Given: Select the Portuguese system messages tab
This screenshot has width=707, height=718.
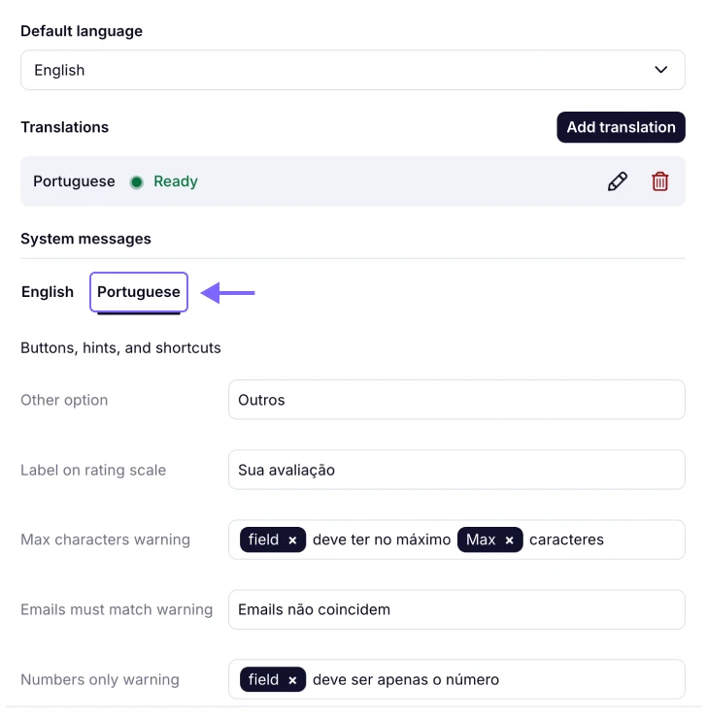Looking at the screenshot, I should (x=139, y=292).
